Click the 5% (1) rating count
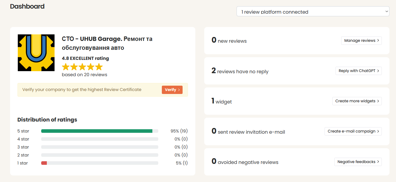Viewport: 396px width, 182px height. 181,163
